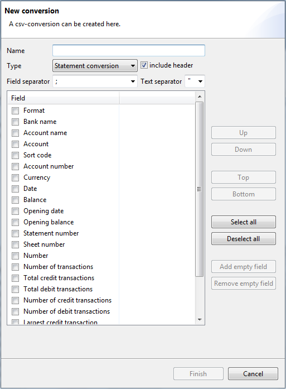Click the scrollbar down arrow in field list
This screenshot has width=286, height=389.
200,320
